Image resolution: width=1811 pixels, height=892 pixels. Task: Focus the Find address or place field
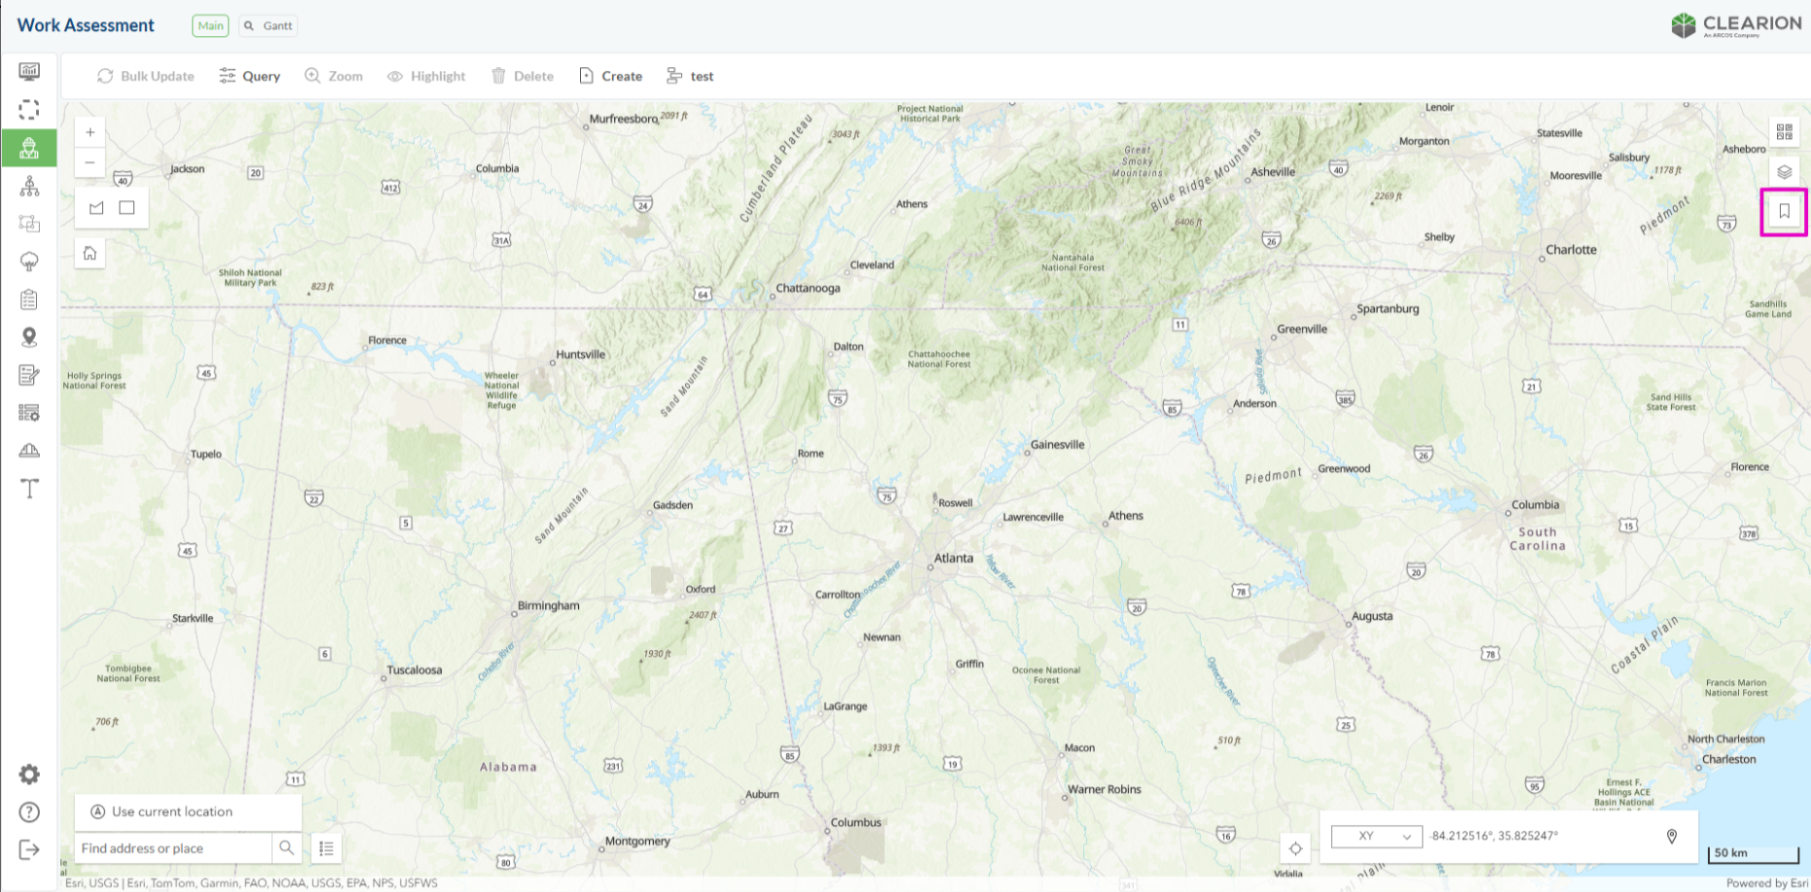tap(174, 847)
